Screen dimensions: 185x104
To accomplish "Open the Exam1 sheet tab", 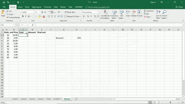I will click(15, 99).
